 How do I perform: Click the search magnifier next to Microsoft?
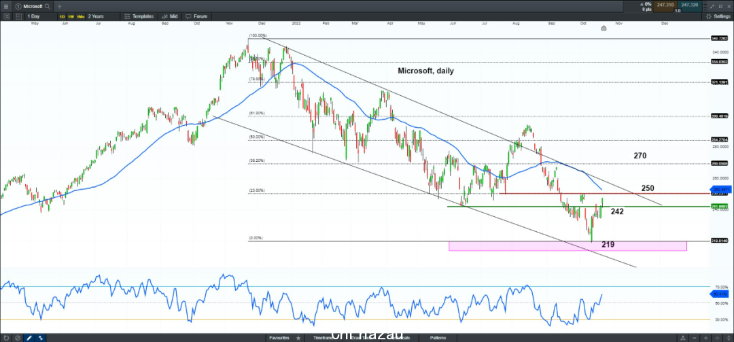pos(48,7)
